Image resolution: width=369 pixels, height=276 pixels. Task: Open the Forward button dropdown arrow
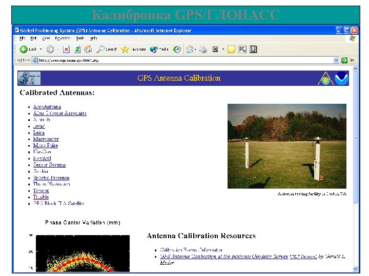click(x=58, y=49)
